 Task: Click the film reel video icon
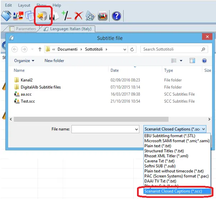(x=91, y=16)
